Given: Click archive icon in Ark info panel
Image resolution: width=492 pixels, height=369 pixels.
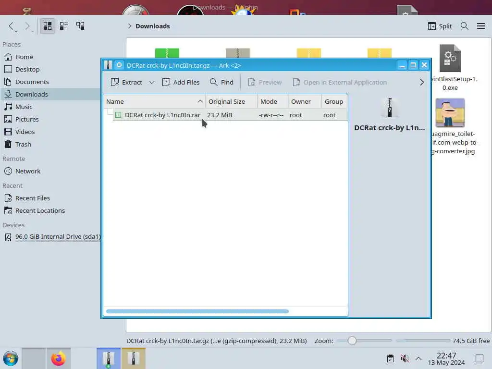Looking at the screenshot, I should pyautogui.click(x=389, y=107).
